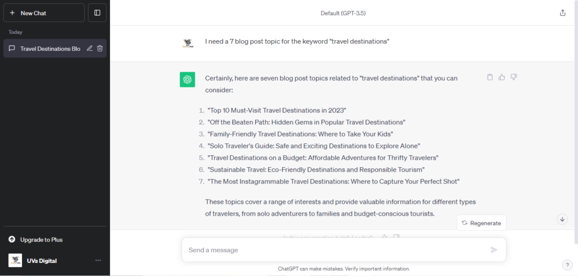This screenshot has width=578, height=276.
Task: Click the plus icon in New Chat
Action: click(x=12, y=13)
